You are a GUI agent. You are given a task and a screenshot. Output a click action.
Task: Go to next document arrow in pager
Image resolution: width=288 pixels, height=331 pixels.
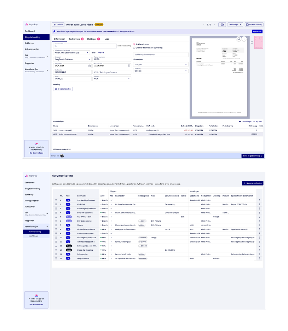coord(214,25)
